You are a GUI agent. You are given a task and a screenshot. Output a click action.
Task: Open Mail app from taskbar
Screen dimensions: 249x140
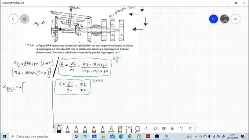pyautogui.click(x=112, y=136)
